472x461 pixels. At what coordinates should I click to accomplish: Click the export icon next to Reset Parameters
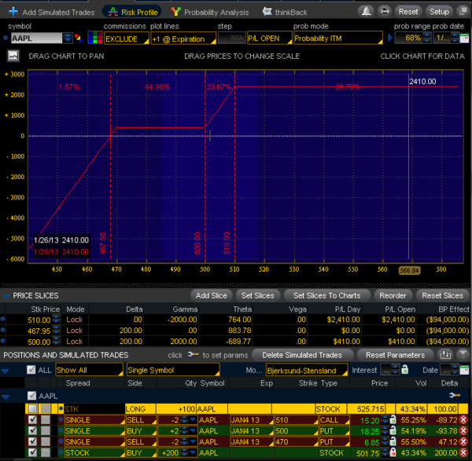click(445, 355)
